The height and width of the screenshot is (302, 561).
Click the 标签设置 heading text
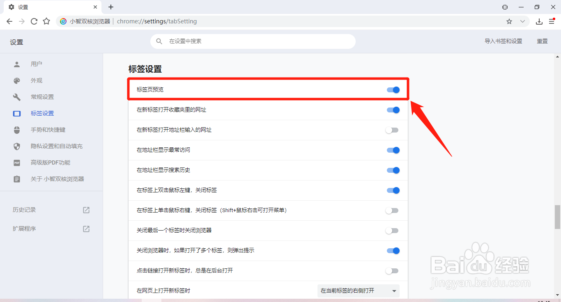coord(145,69)
